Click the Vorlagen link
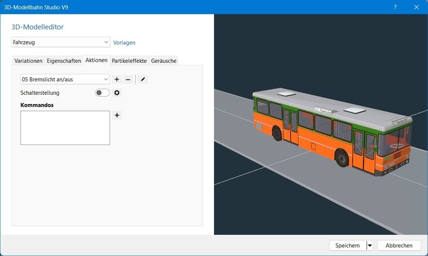 click(x=124, y=43)
